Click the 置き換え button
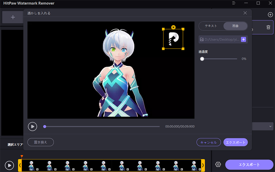Viewport: 275px width, 172px height. click(41, 142)
